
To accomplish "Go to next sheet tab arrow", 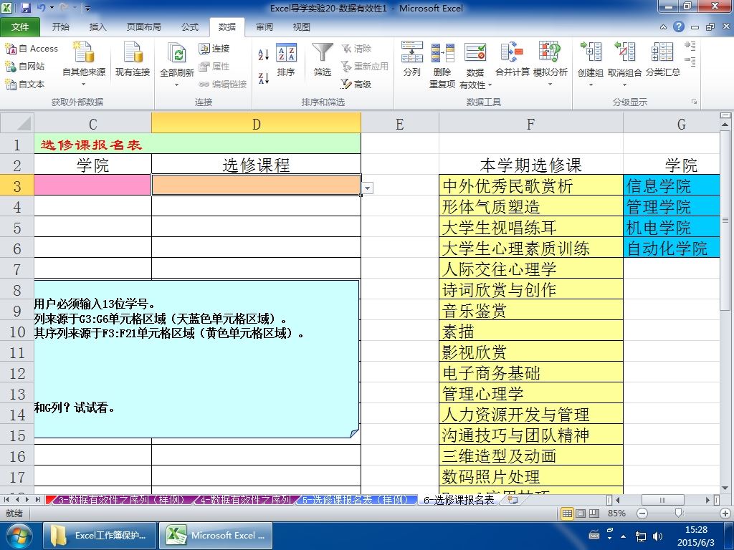I will (27, 499).
